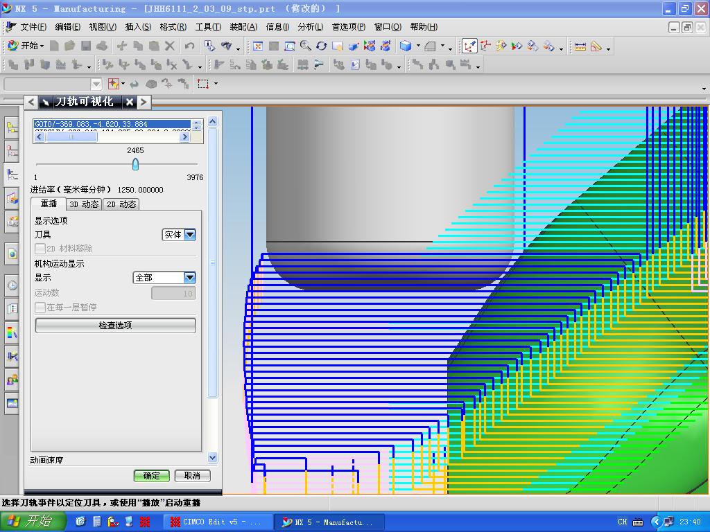Open the Operation Navigator sidebar tab
This screenshot has height=532, width=710.
click(x=12, y=174)
